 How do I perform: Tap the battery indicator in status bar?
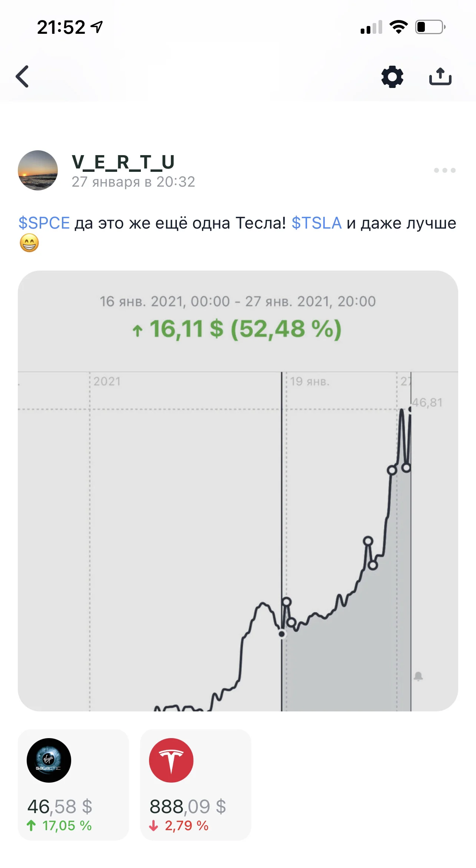tap(430, 27)
